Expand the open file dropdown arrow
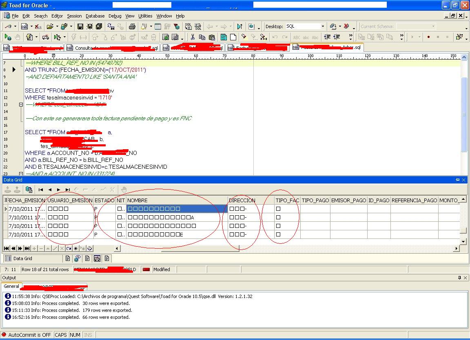470x340 pixels. pyautogui.click(x=57, y=26)
